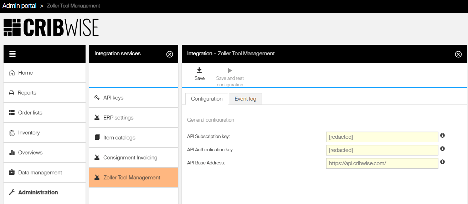Screen dimensions: 468x204
Task: Go to Order lists
Action: click(30, 113)
